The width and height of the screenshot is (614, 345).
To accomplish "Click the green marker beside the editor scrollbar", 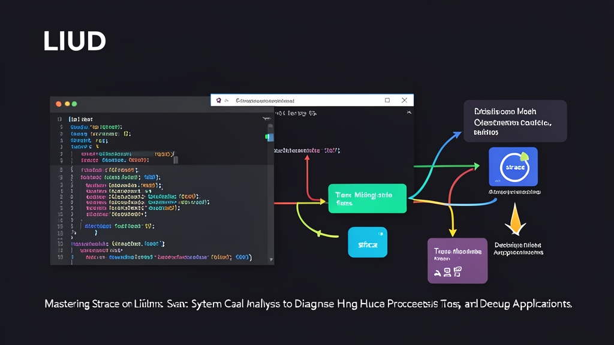I will click(267, 137).
